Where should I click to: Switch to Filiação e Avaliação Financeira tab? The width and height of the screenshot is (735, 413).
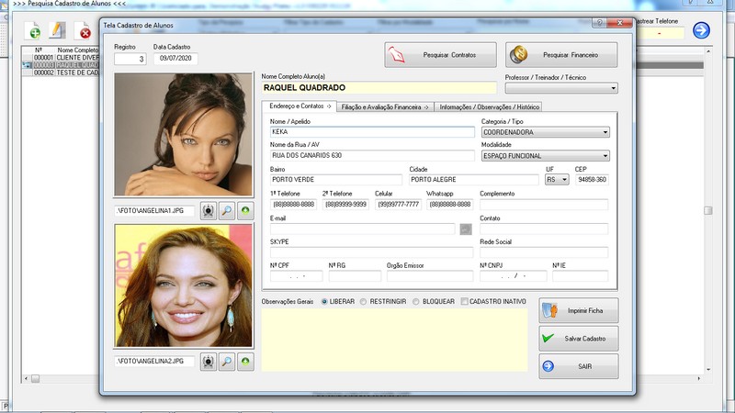(385, 107)
